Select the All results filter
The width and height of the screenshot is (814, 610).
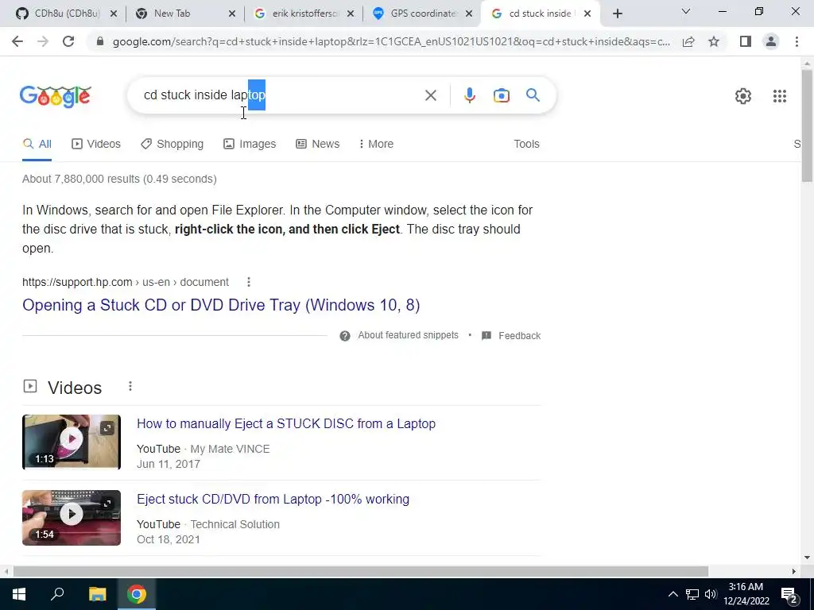click(x=37, y=145)
